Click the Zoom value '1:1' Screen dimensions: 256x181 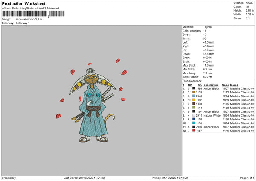point(247,18)
